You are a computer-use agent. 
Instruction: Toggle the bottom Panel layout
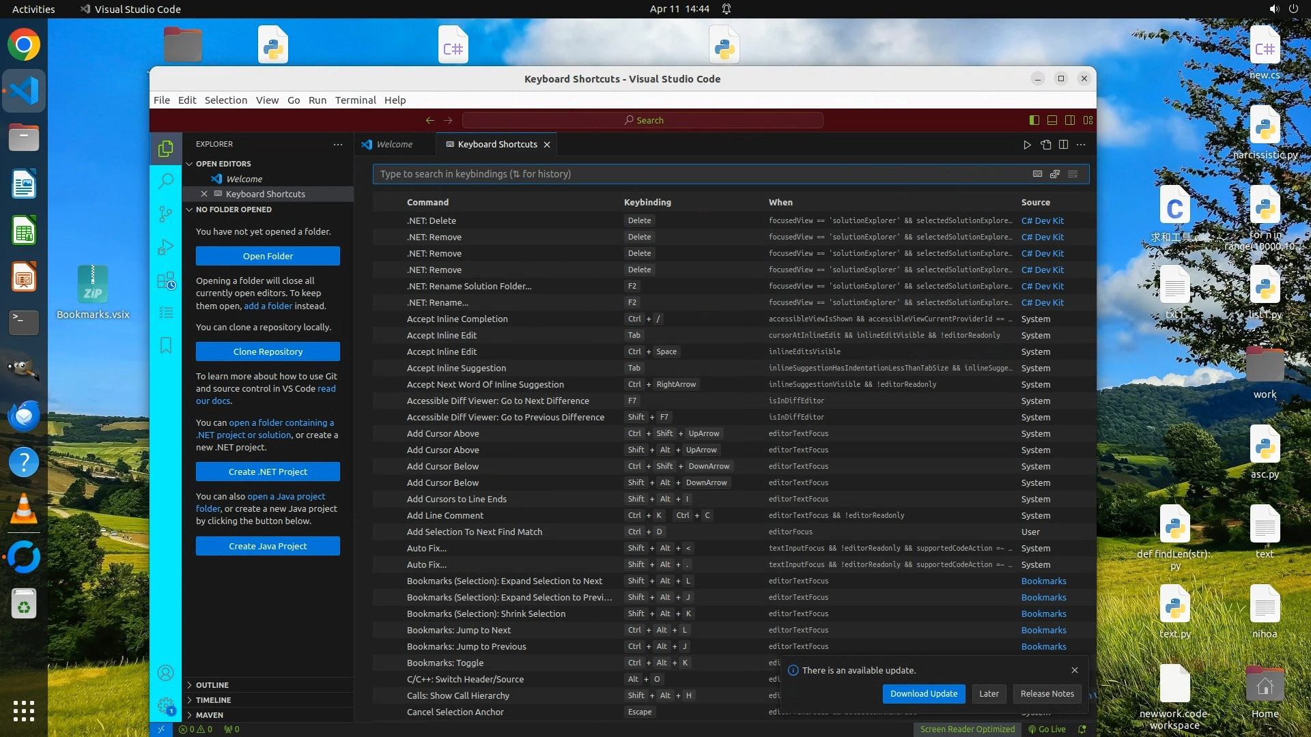1052,120
